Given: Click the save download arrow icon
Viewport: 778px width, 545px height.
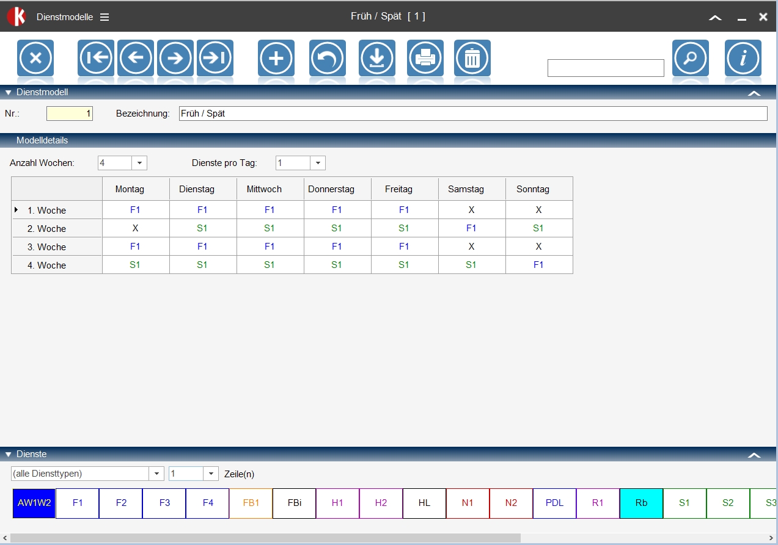Looking at the screenshot, I should [x=377, y=59].
